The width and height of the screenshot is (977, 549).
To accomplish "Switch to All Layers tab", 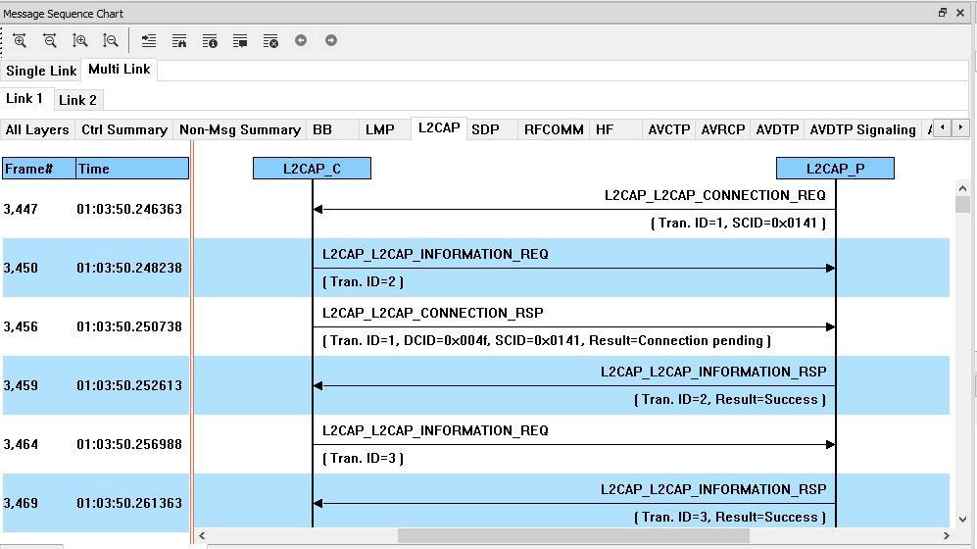I will [x=37, y=129].
